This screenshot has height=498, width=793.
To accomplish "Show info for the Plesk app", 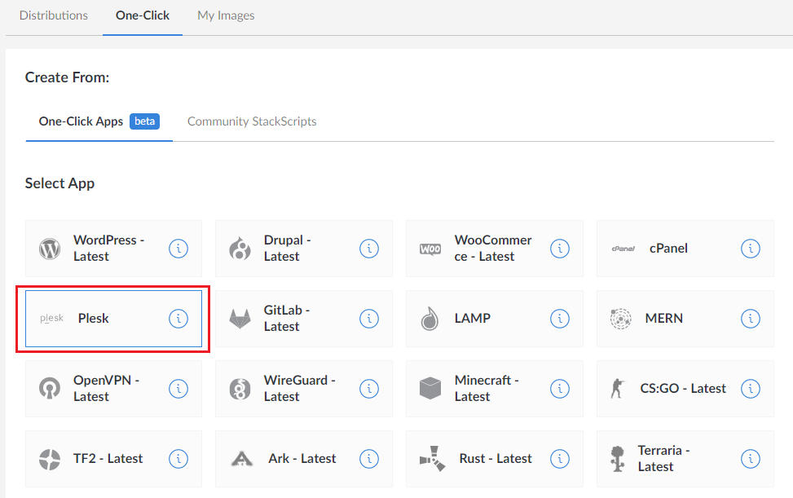I will (178, 319).
